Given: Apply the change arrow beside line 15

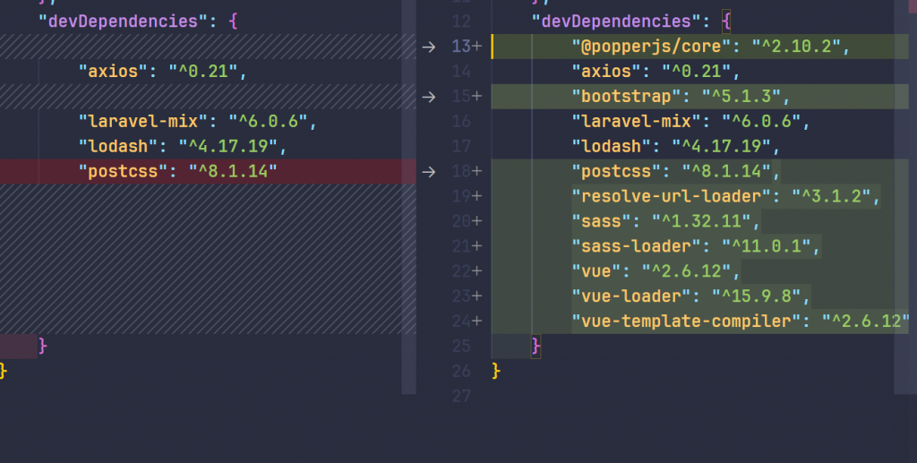Looking at the screenshot, I should (x=429, y=97).
